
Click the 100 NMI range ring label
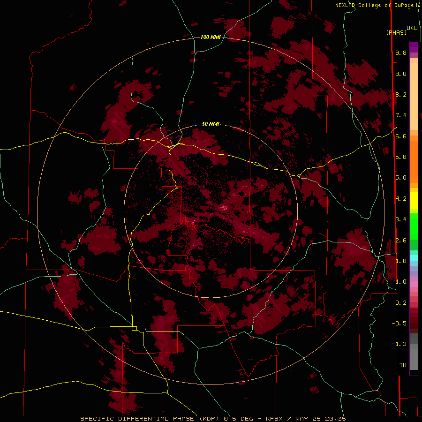(x=211, y=37)
